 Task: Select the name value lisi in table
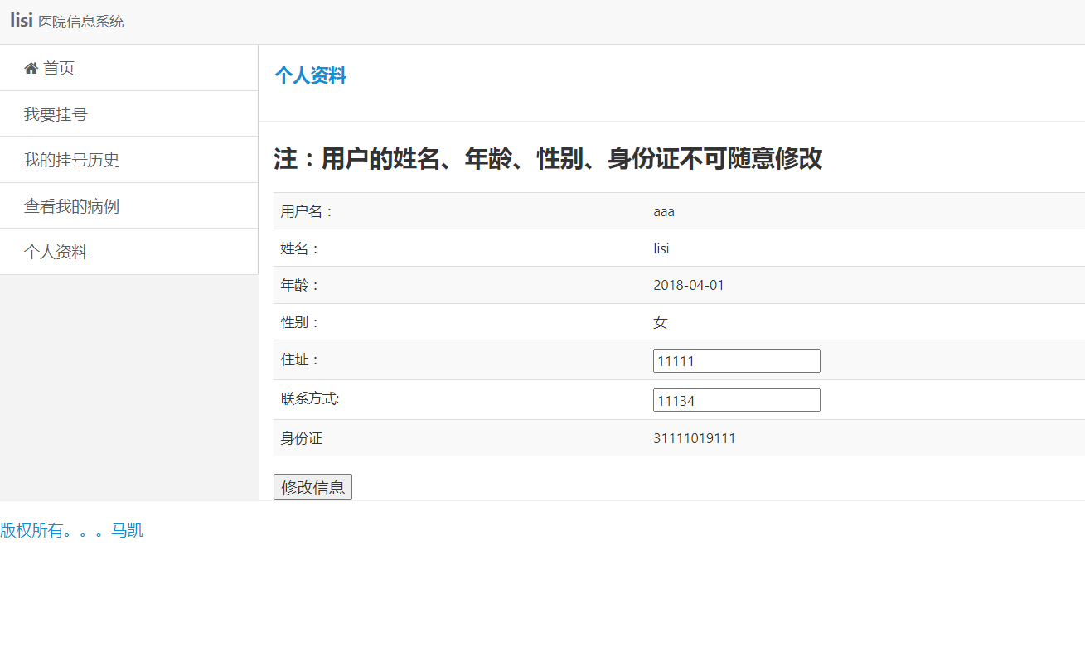tap(661, 248)
